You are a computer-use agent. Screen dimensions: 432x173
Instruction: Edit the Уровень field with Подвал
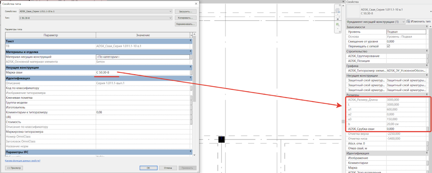tap(406, 32)
